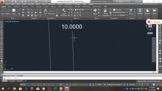Click the Group tool
Viewport: 162px width, 91px height.
(131, 11)
